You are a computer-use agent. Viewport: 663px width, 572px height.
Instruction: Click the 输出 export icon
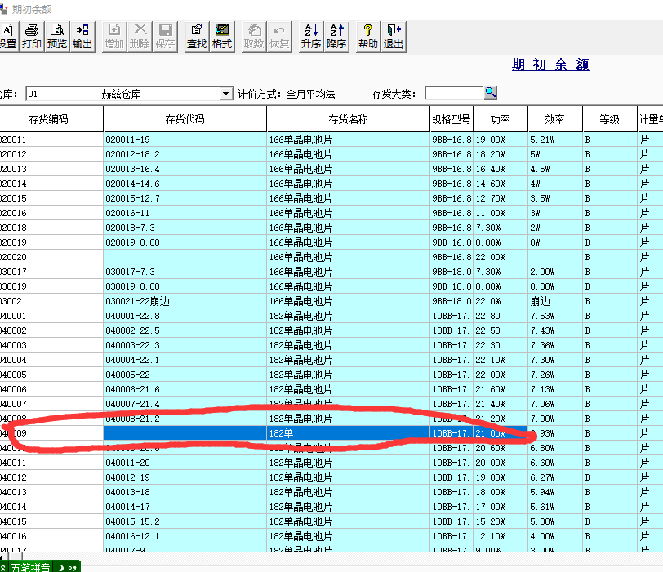click(x=82, y=37)
